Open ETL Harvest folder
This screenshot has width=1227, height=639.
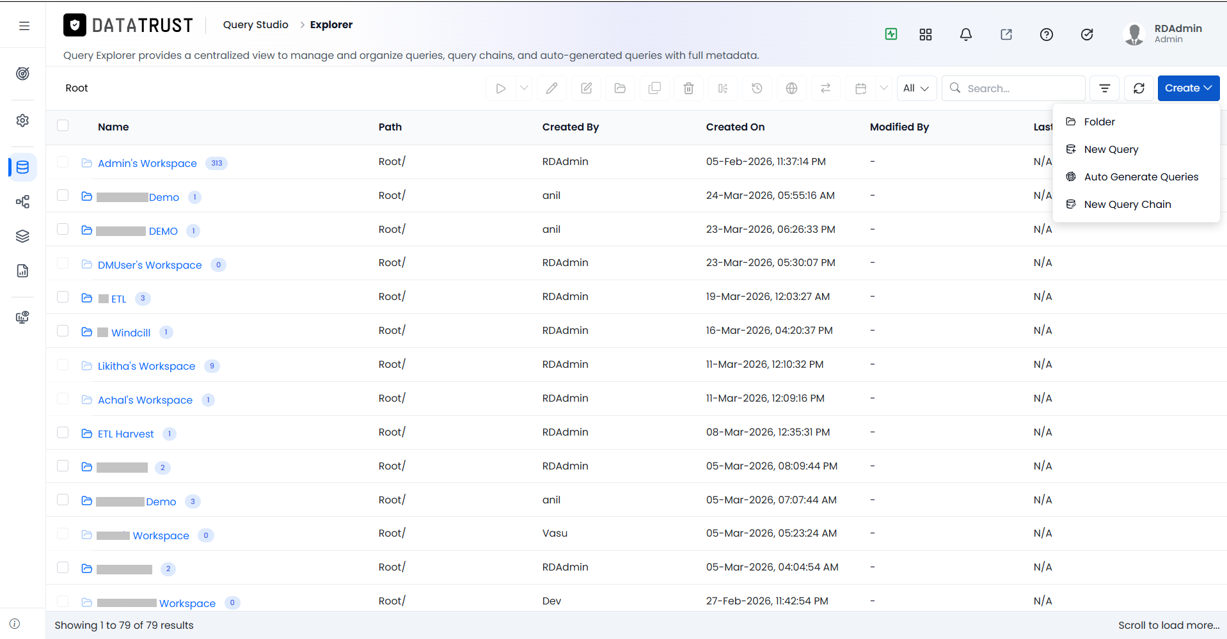125,434
